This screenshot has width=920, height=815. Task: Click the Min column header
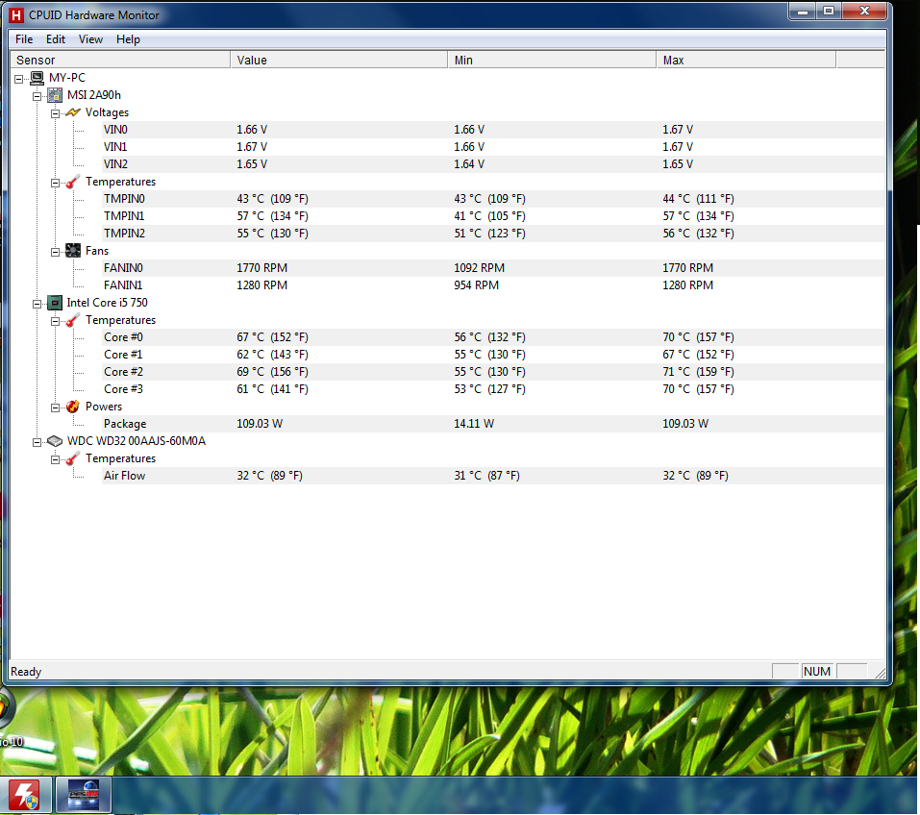[x=552, y=60]
